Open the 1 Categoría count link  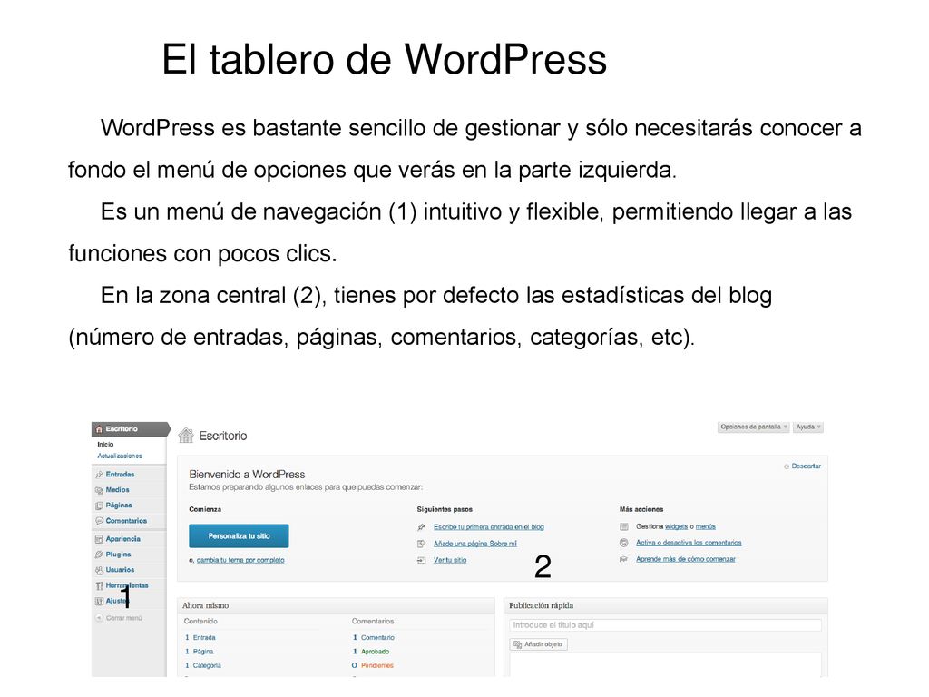(x=203, y=666)
